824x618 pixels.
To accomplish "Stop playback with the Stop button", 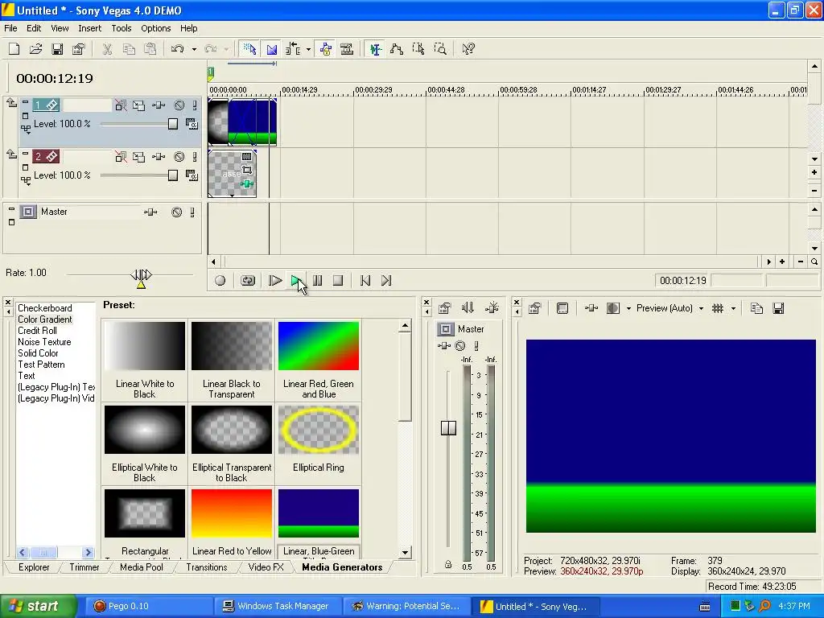I will [x=338, y=281].
